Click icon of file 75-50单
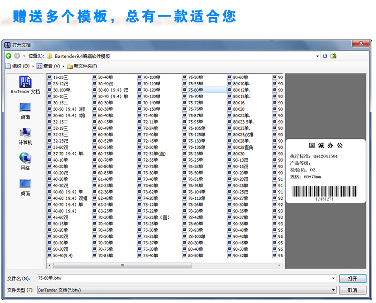This screenshot has width=376, height=303. (x=184, y=77)
